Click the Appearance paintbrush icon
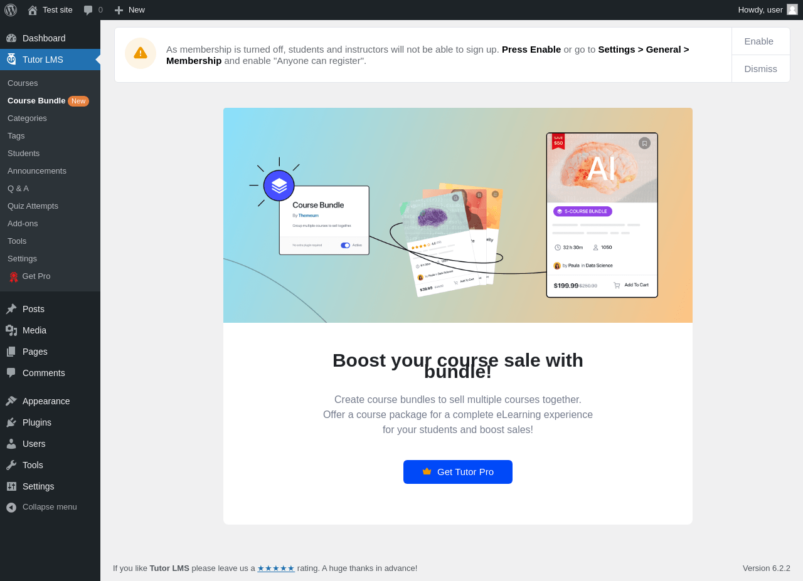This screenshot has width=803, height=581. pos(11,401)
